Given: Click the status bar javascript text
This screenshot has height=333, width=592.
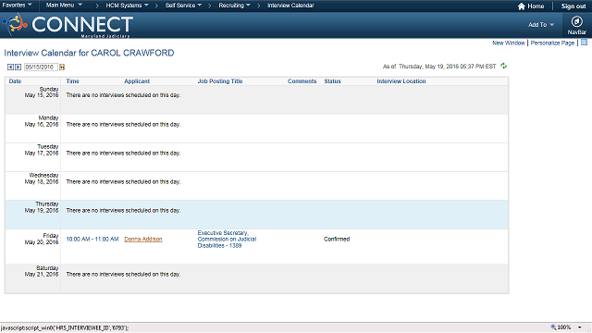Looking at the screenshot, I should (x=65, y=327).
